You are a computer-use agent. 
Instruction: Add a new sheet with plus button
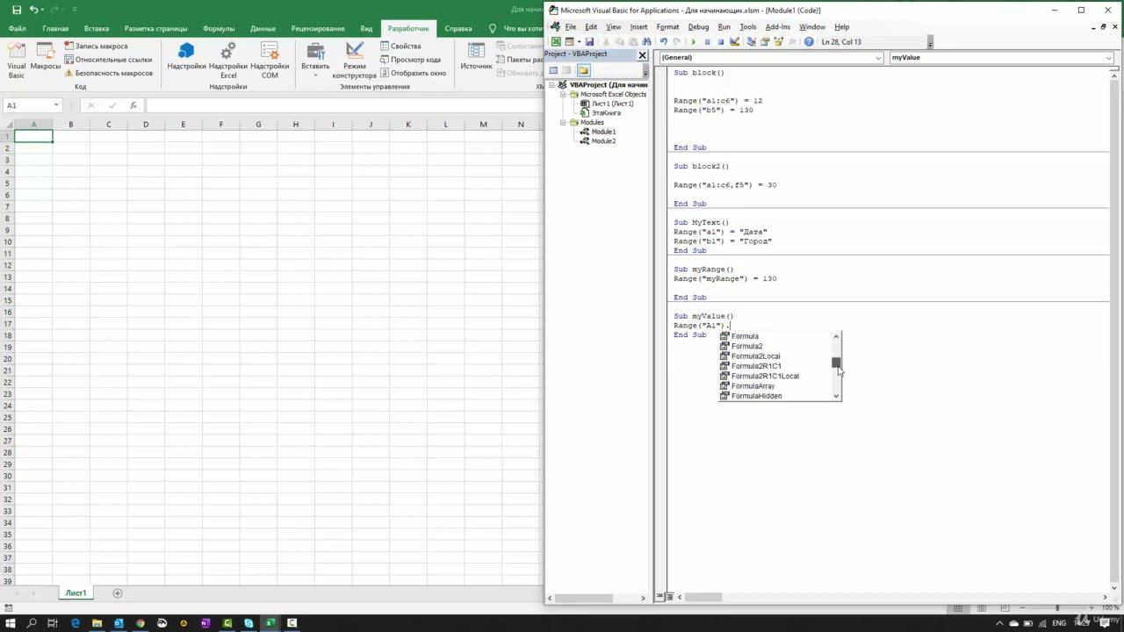[x=118, y=593]
